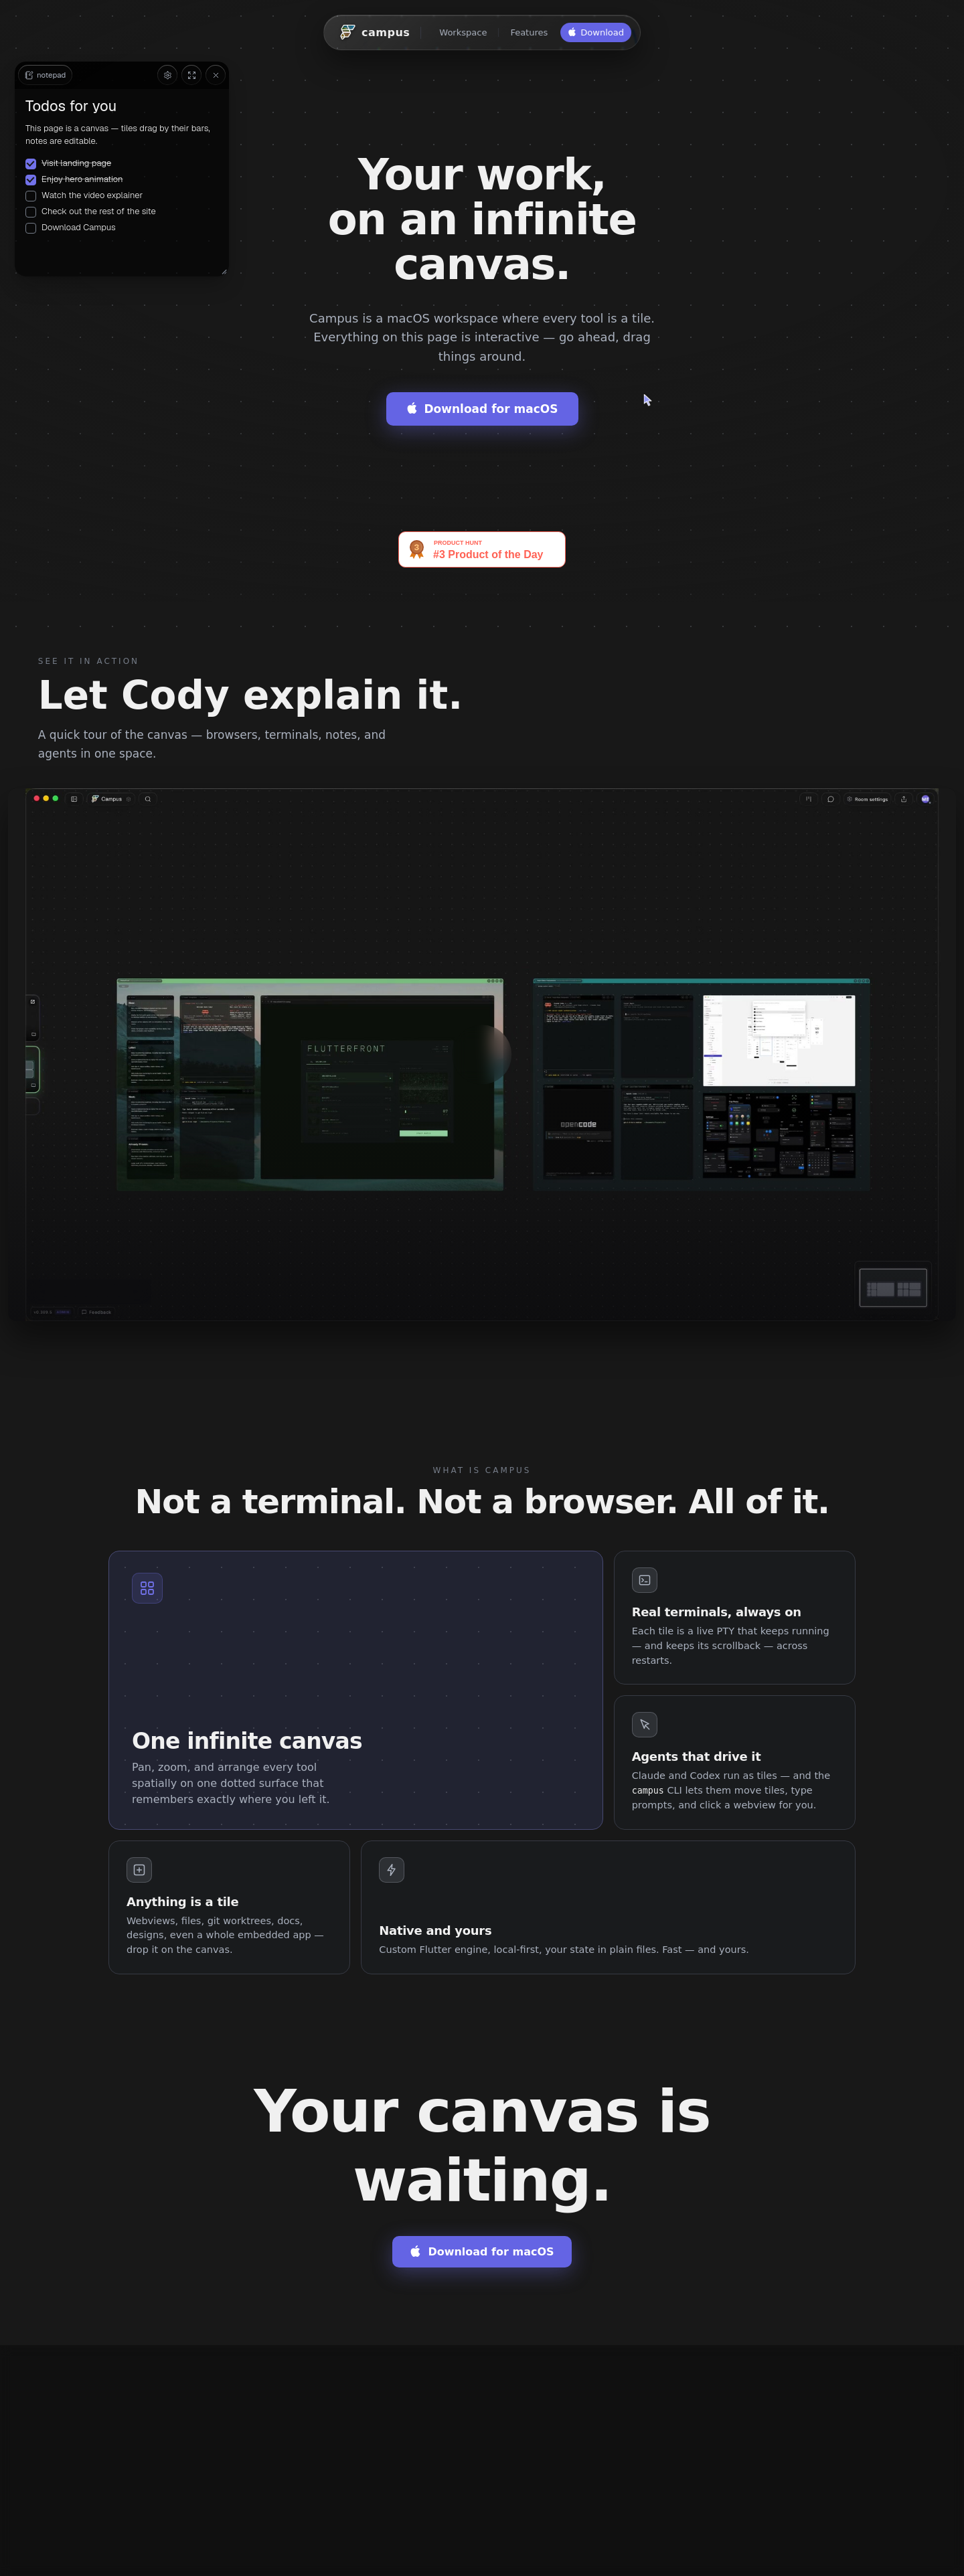Click 'Agents that drive it' title
This screenshot has width=964, height=2576.
696,1757
